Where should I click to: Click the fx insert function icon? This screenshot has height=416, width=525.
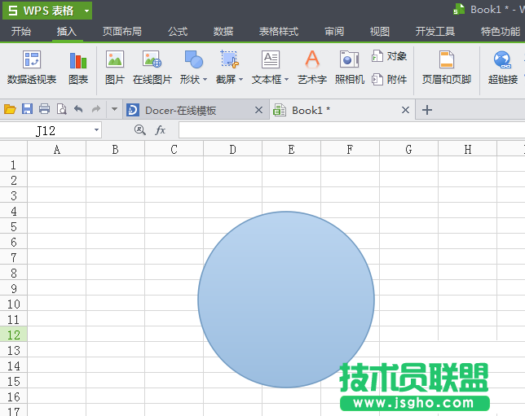(x=161, y=129)
